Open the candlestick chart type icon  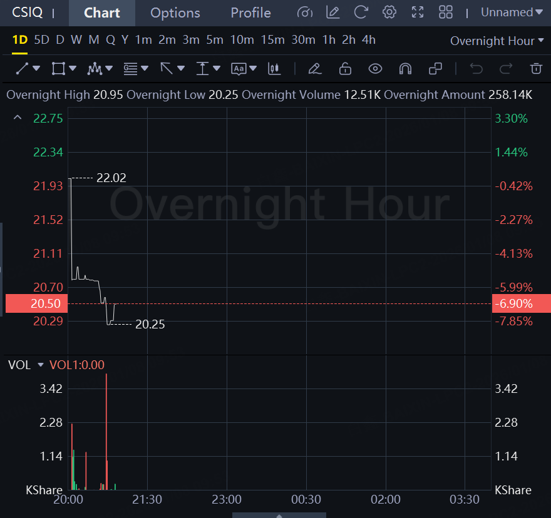pos(274,68)
